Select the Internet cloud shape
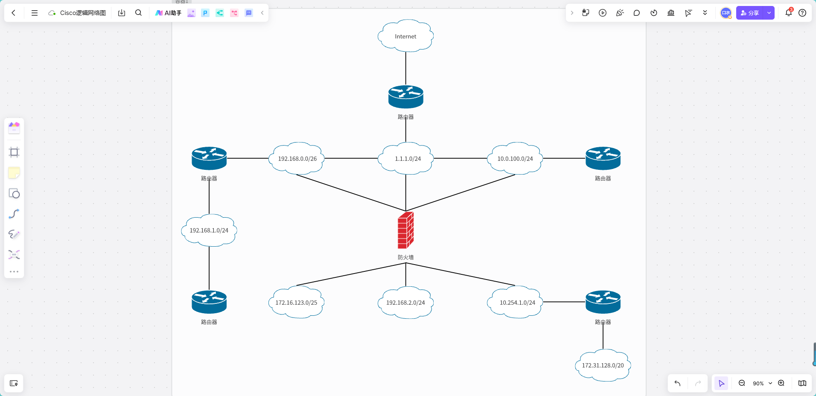816x396 pixels. [405, 36]
